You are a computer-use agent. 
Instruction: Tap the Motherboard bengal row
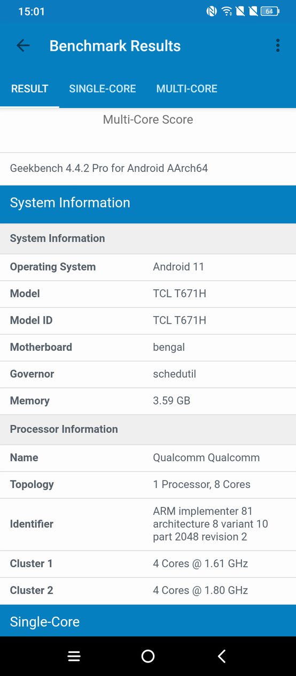[148, 347]
